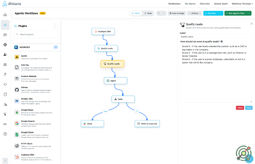Open the Test Run dropdown arrow
255x164 pixels.
pyautogui.click(x=220, y=13)
